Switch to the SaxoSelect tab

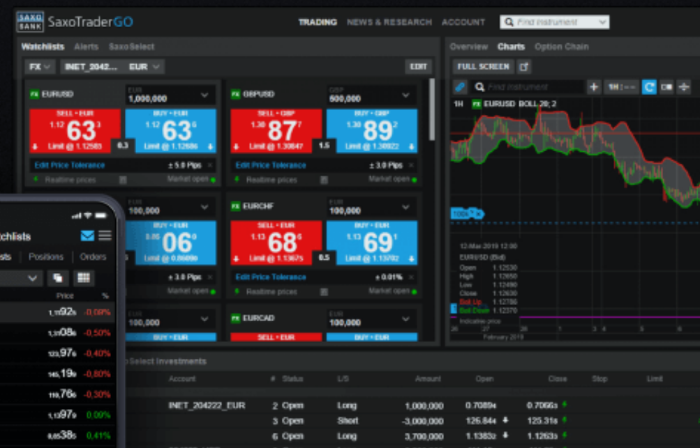pyautogui.click(x=131, y=47)
